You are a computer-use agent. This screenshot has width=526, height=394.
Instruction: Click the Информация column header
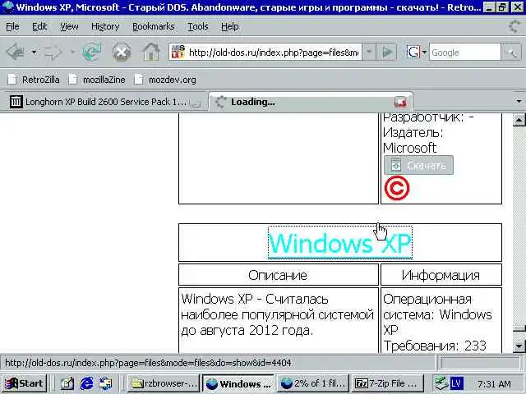(x=441, y=275)
